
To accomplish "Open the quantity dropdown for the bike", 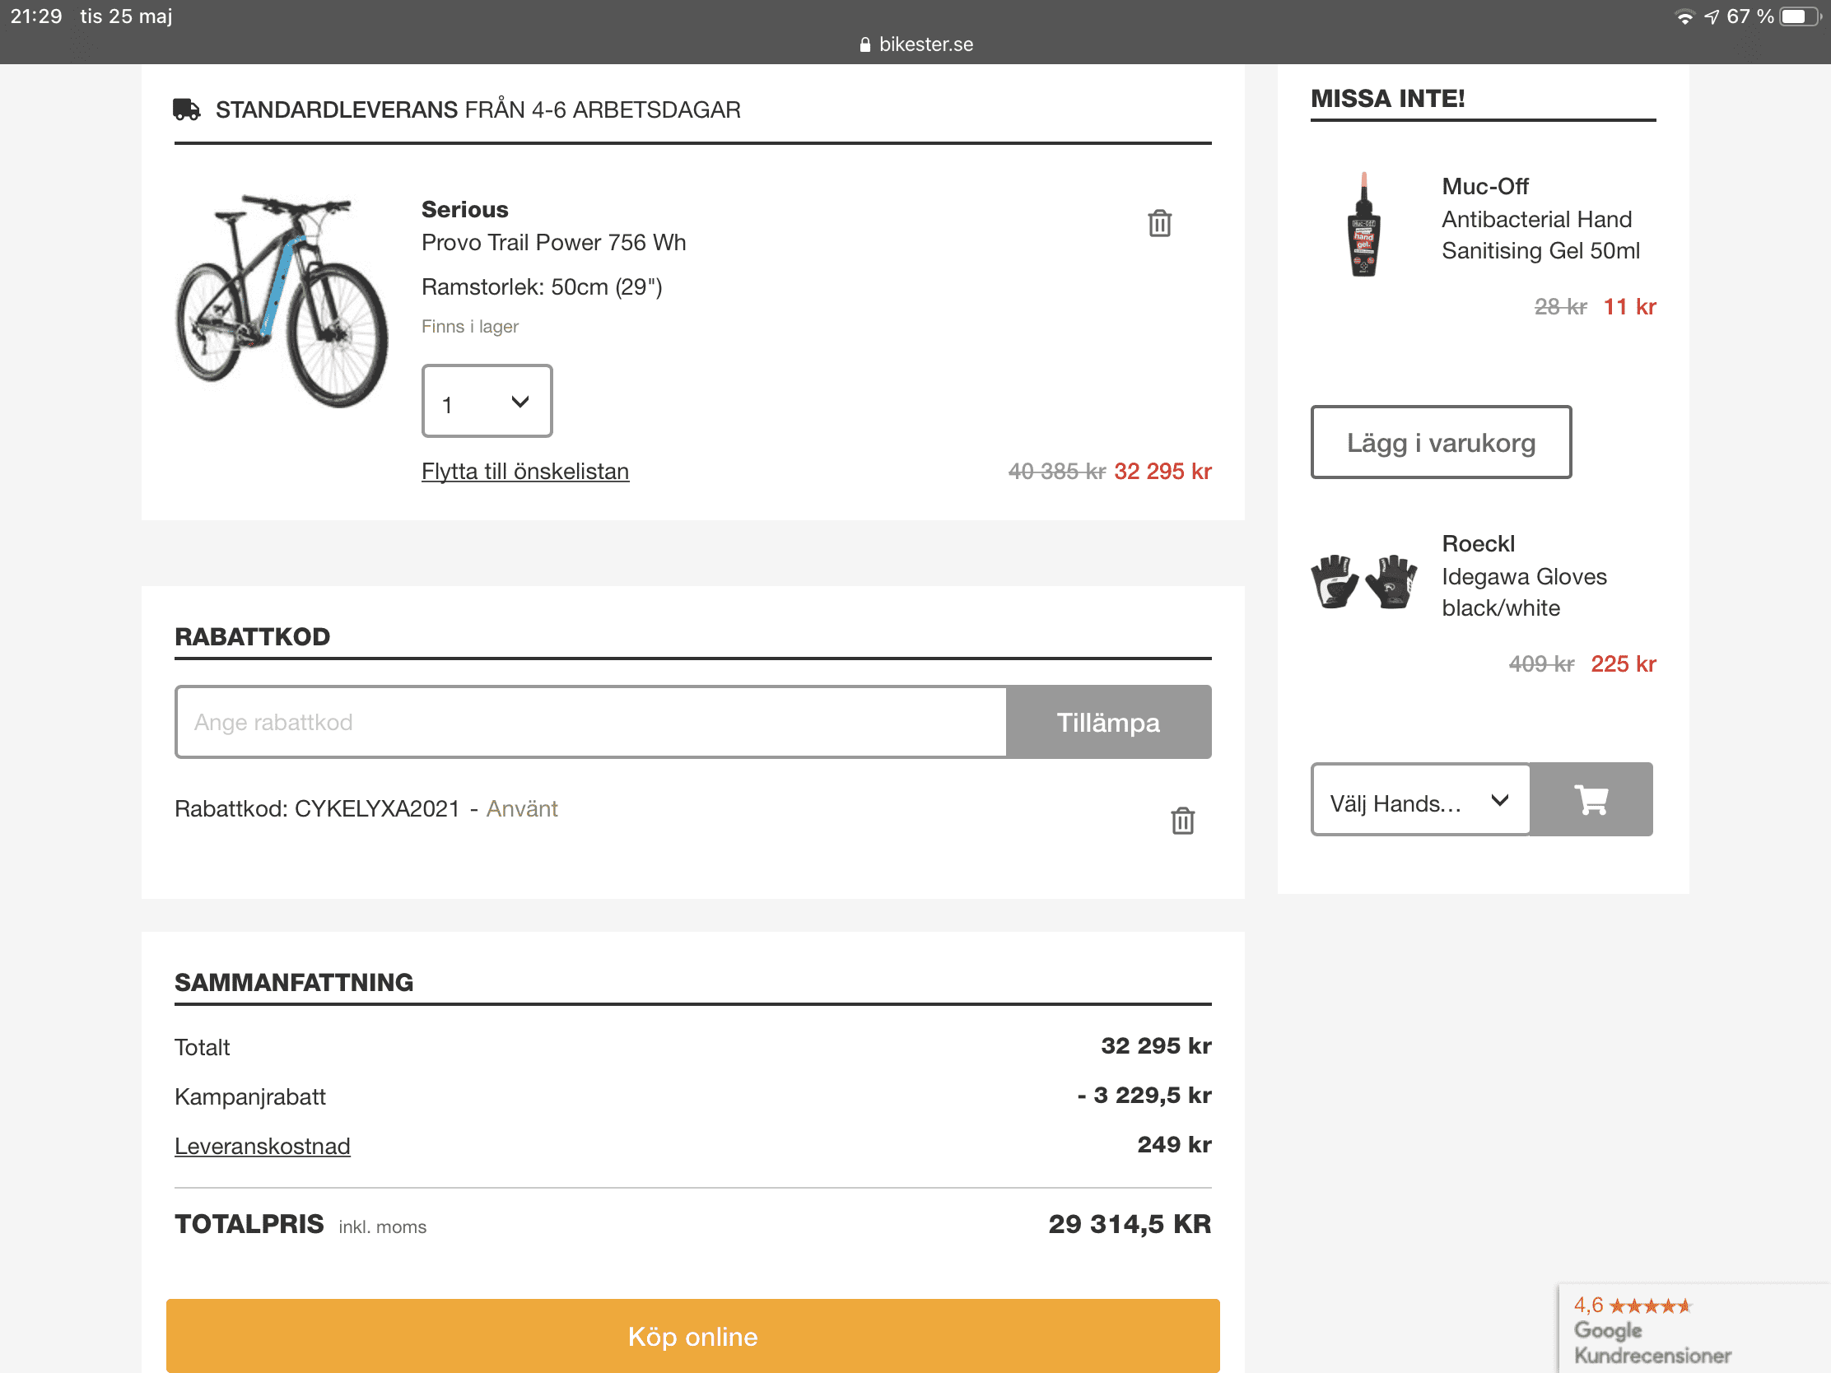I will coord(487,402).
